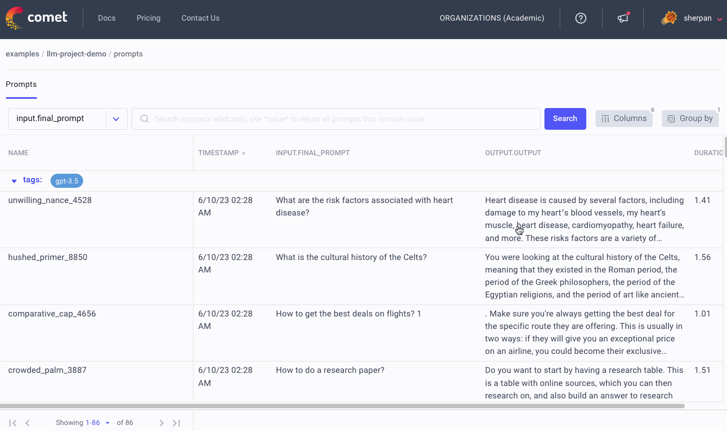Screen dimensions: 727x431
Task: Click the 1.56 duration value
Action: coord(703,257)
